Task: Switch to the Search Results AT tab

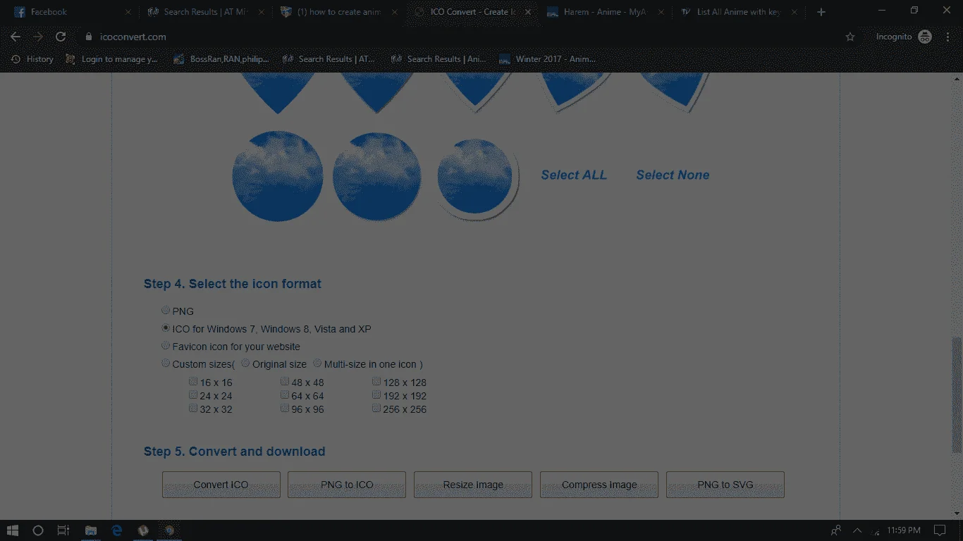Action: 206,12
